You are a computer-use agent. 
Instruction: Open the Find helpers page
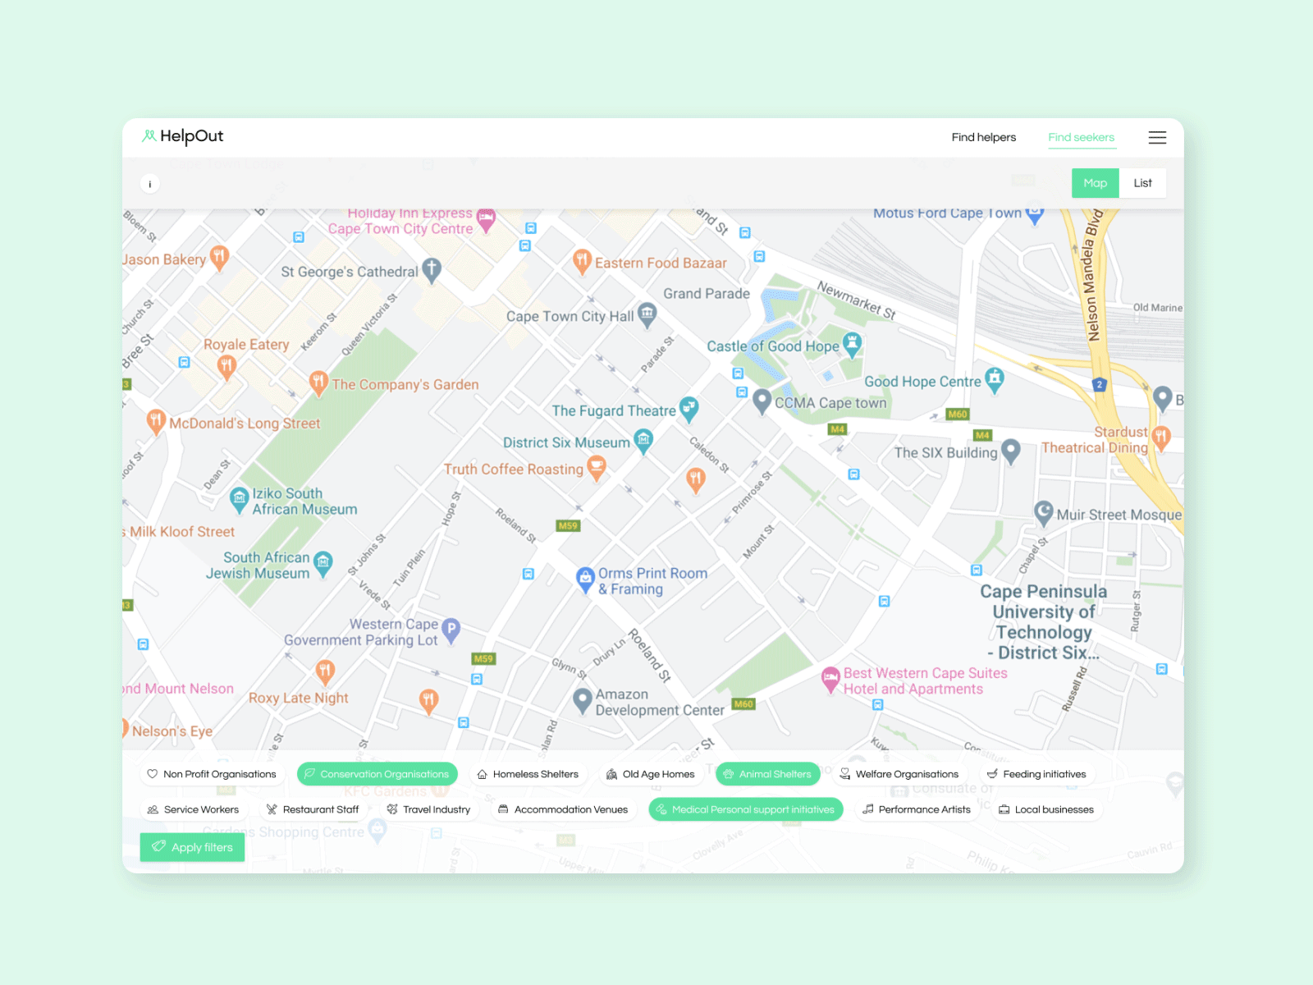[x=983, y=137]
